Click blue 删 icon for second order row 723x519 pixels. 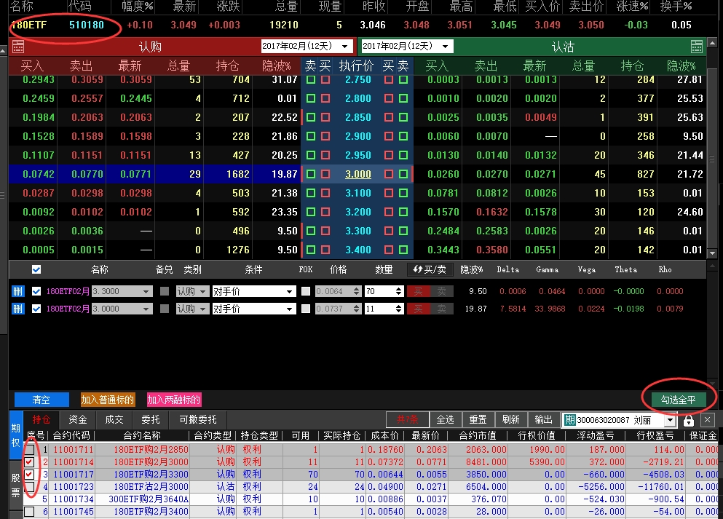pyautogui.click(x=17, y=309)
